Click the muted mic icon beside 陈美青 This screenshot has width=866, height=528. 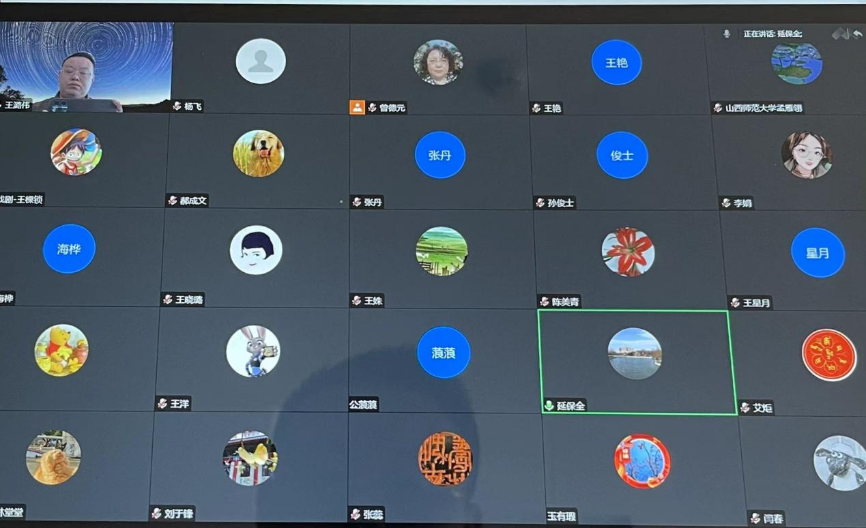544,302
